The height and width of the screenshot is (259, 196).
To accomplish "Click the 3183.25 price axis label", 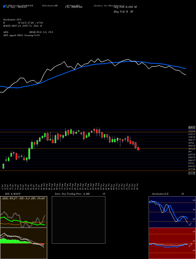I will coord(192,131).
